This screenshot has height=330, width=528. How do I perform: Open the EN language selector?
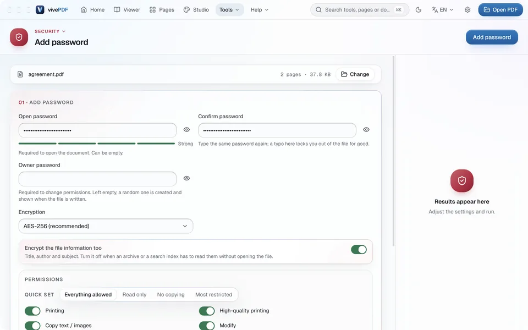pyautogui.click(x=442, y=10)
